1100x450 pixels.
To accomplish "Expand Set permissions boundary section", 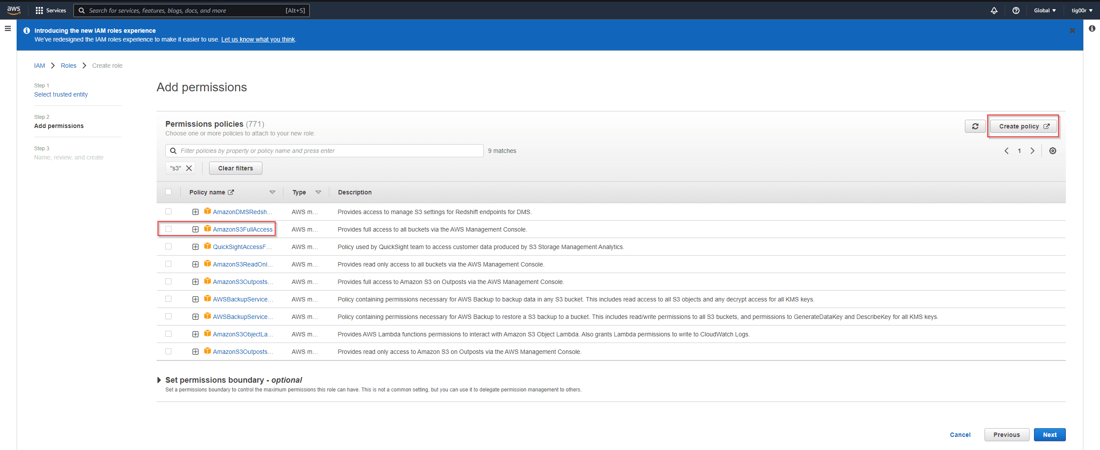I will (x=159, y=380).
